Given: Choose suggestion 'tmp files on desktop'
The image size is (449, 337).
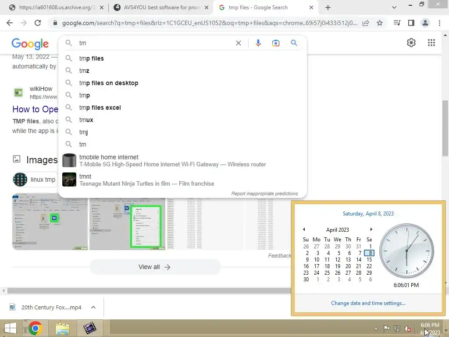Looking at the screenshot, I should click(182, 83).
